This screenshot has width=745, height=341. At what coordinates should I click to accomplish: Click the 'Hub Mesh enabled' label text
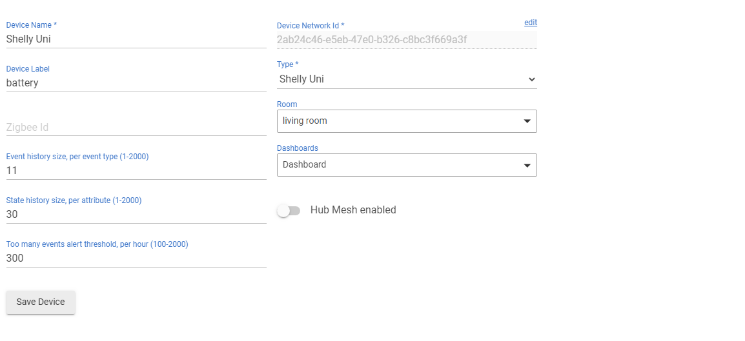[353, 209]
